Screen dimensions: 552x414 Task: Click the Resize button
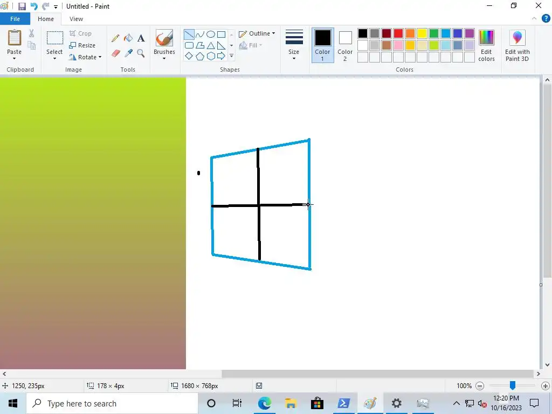click(82, 45)
